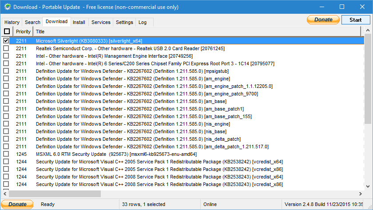Click the Donate button beside Start
Viewport: 373px width, 210px height.
click(x=323, y=20)
